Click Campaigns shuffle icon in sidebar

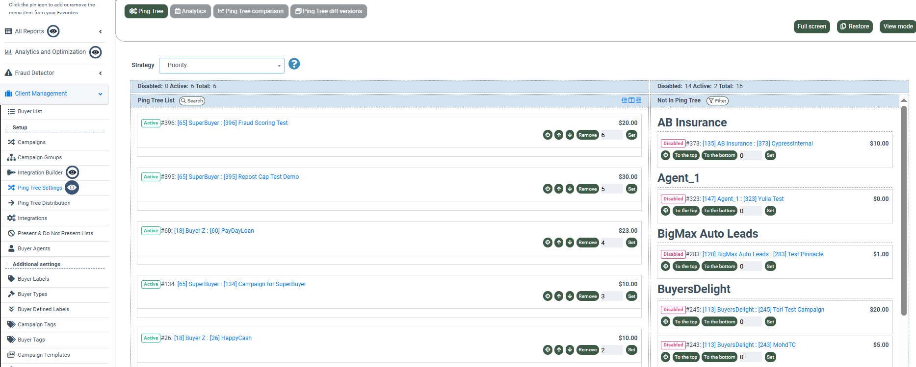[11, 142]
